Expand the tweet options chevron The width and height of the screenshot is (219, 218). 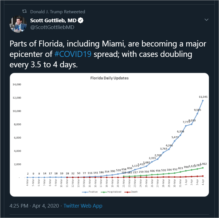pos(206,20)
